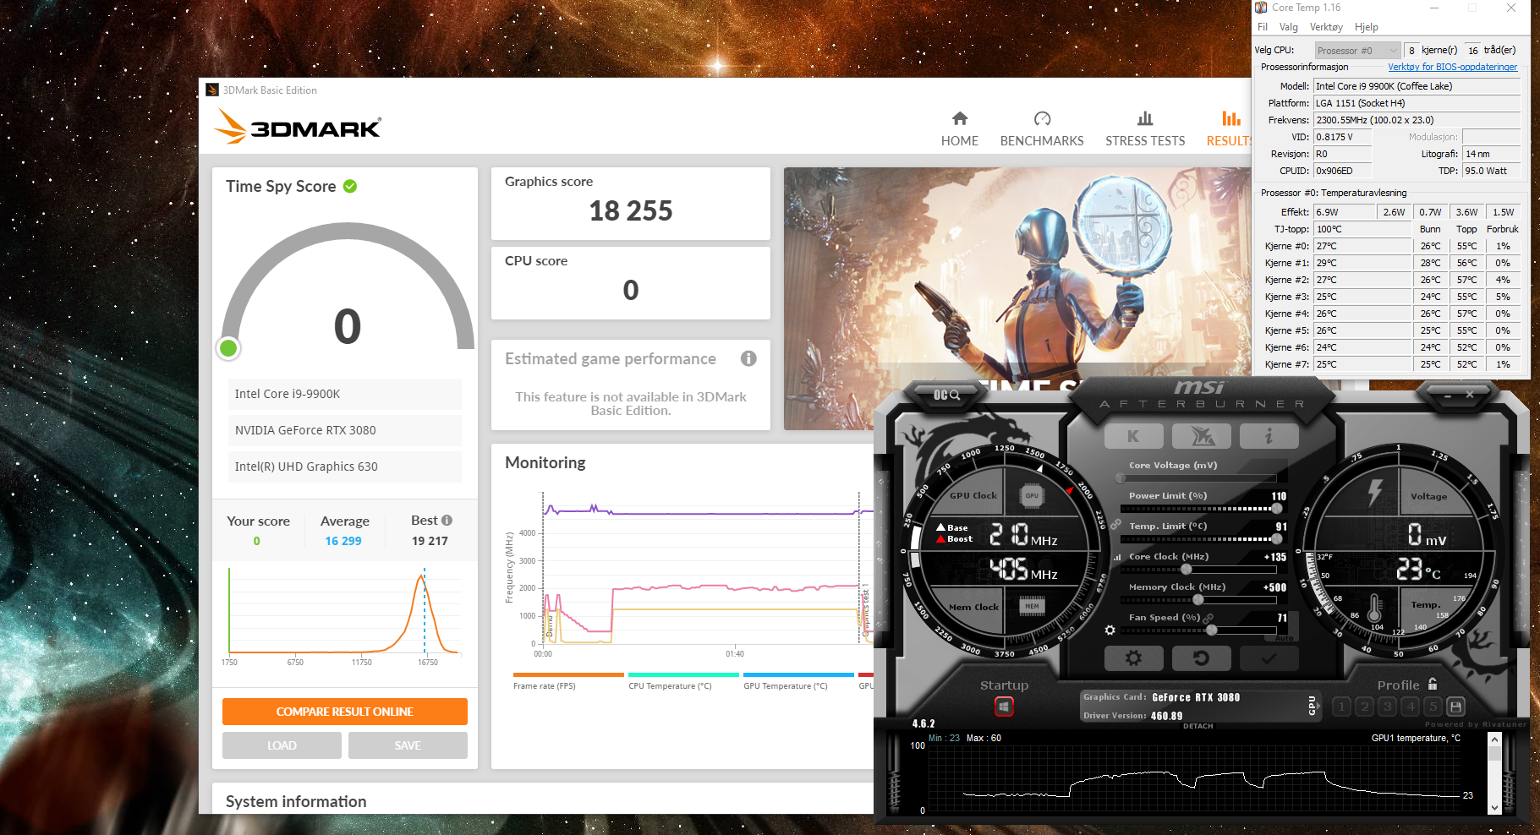Image resolution: width=1540 pixels, height=835 pixels.
Task: Click the NVIDIA GeForce RTX 3080 row
Action: tap(345, 430)
